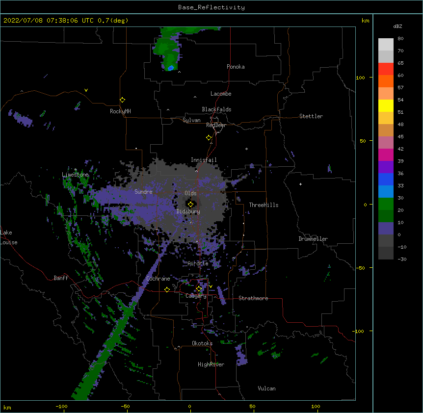Click the 100 tick on the right axis
The height and width of the screenshot is (413, 423).
(x=360, y=77)
